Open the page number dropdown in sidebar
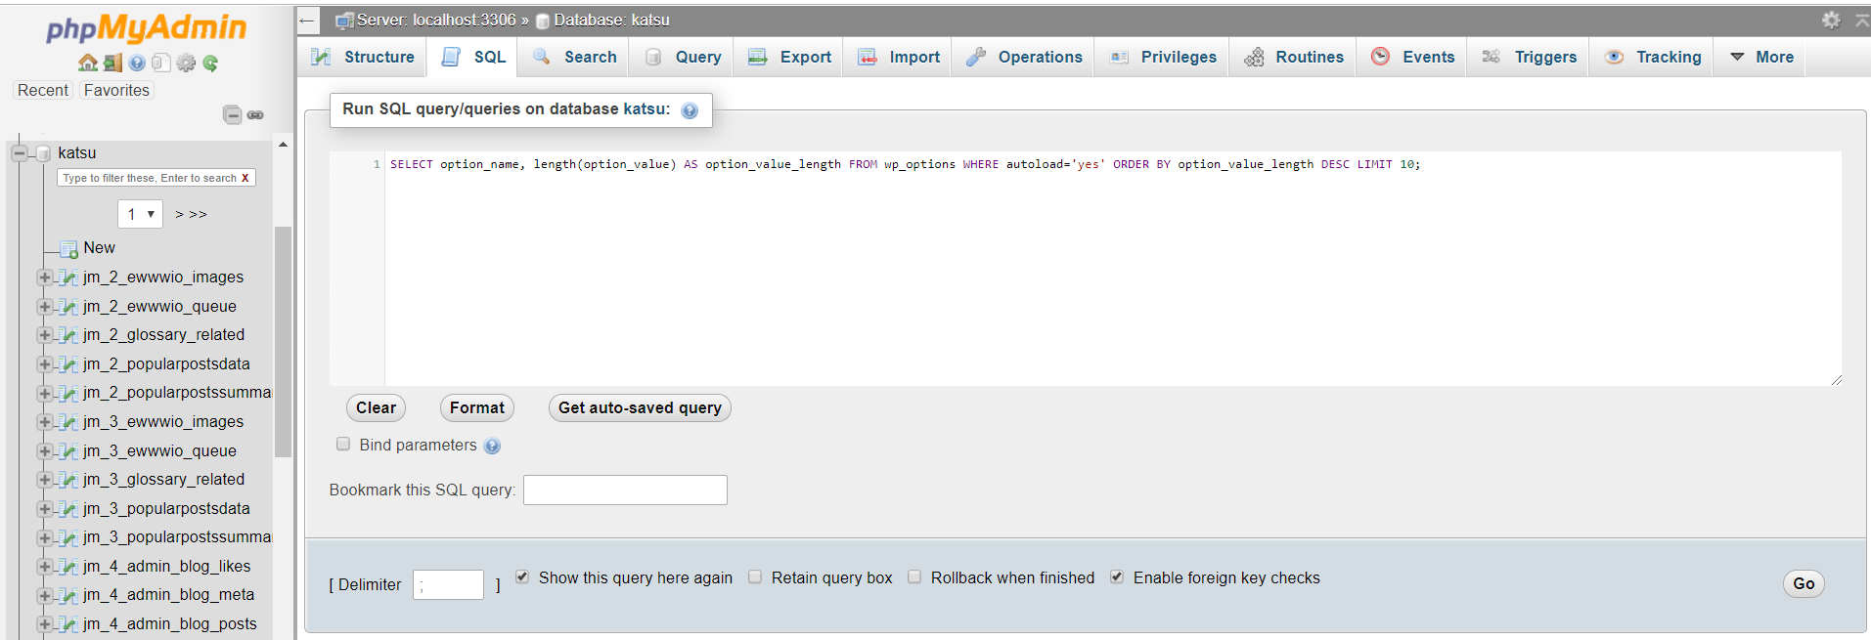Image resolution: width=1871 pixels, height=640 pixels. click(x=140, y=214)
